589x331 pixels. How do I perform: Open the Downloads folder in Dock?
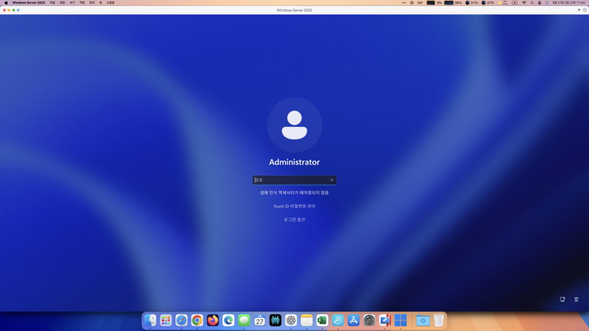[423, 320]
